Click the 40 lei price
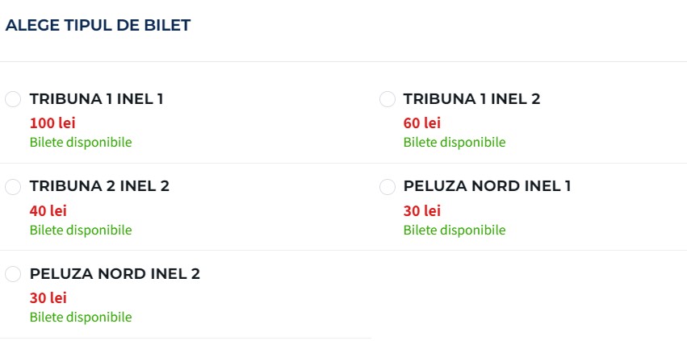 point(48,210)
